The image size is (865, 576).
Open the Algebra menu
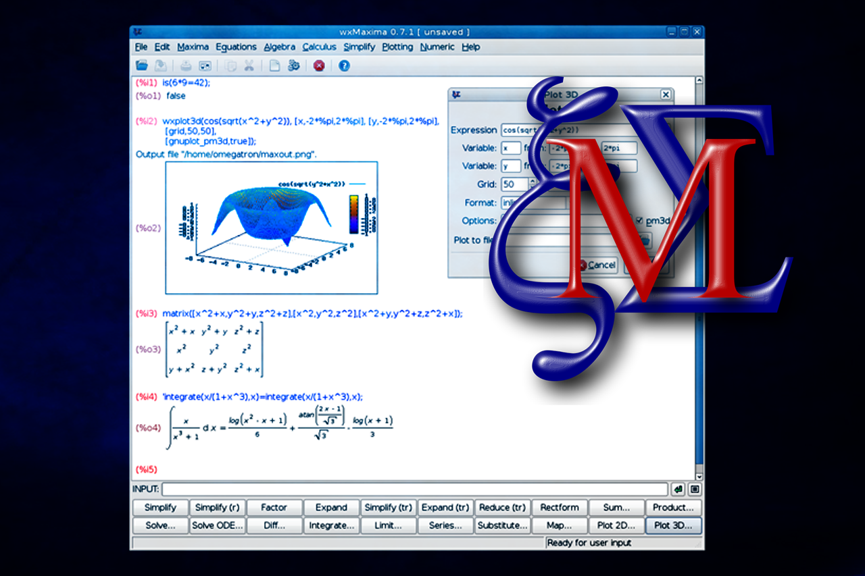coord(280,47)
